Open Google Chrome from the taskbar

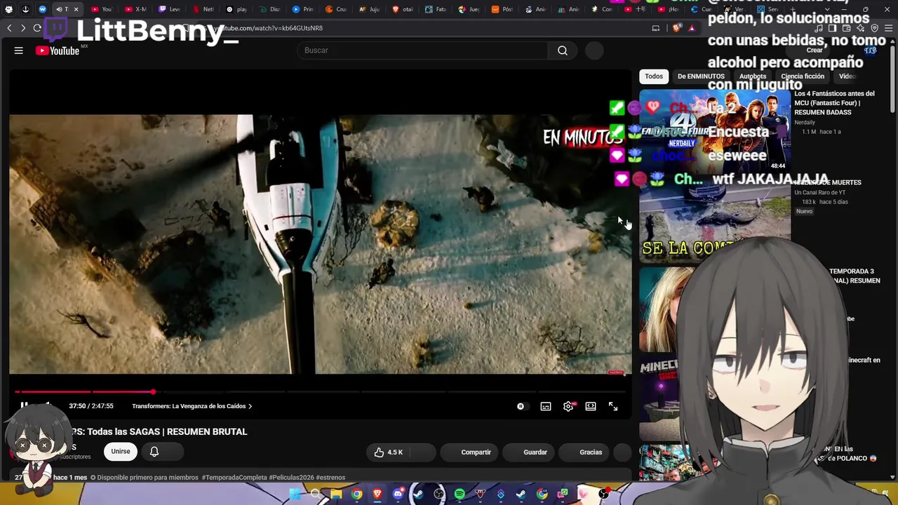coord(357,494)
